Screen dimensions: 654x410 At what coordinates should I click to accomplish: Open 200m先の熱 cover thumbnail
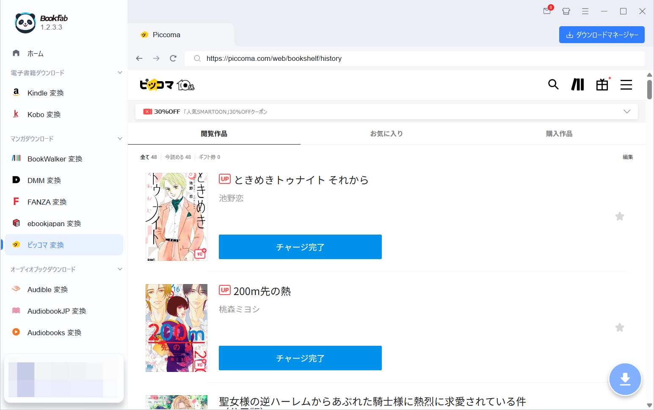[177, 328]
